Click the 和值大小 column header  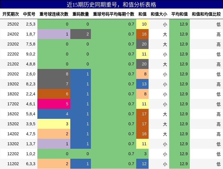[159, 14]
